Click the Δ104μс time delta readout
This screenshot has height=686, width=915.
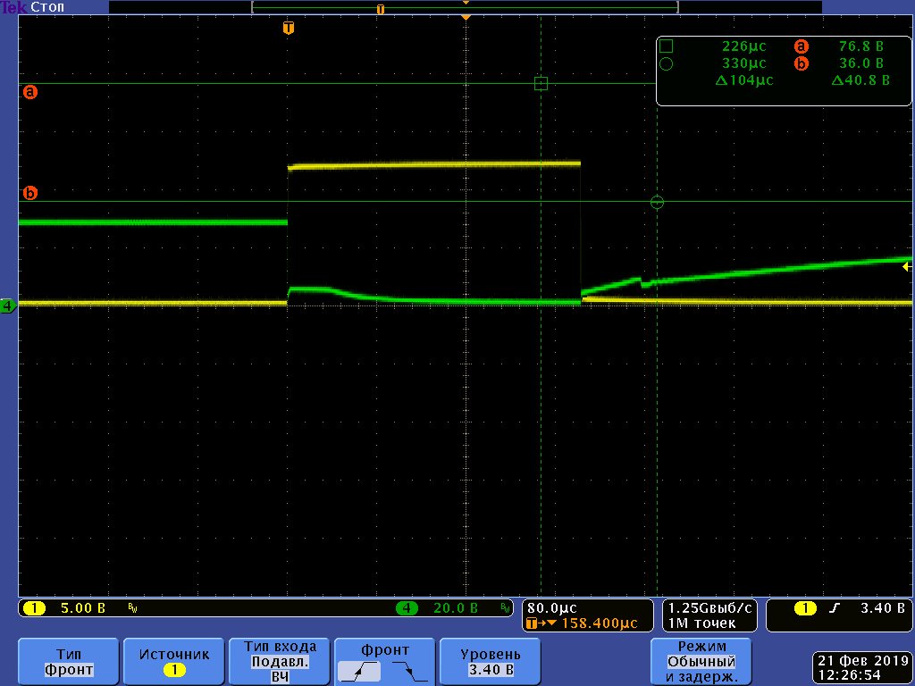pos(744,80)
